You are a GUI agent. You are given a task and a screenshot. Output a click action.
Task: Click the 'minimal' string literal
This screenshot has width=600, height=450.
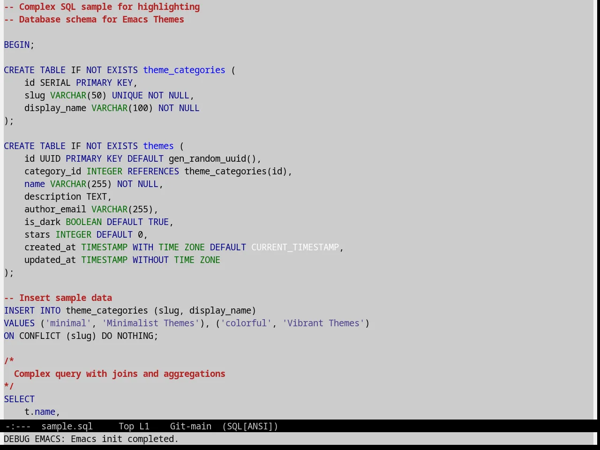coord(68,323)
